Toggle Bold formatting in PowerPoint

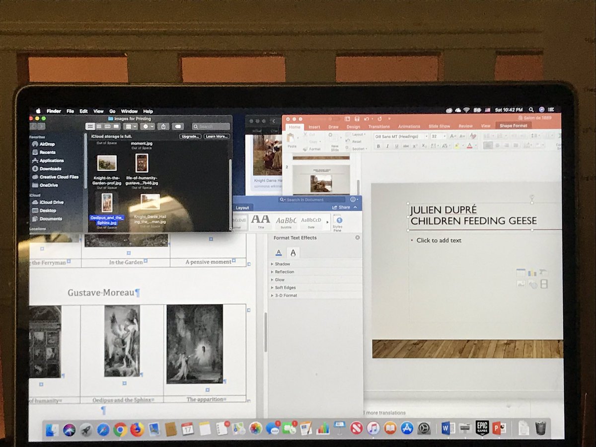click(378, 146)
